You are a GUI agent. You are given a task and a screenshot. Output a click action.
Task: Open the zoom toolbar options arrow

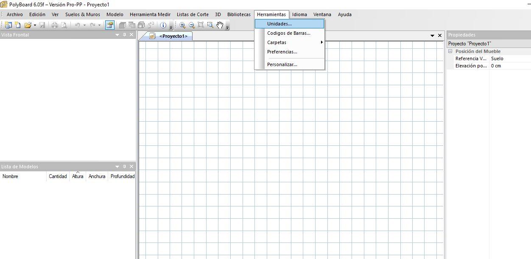[227, 27]
